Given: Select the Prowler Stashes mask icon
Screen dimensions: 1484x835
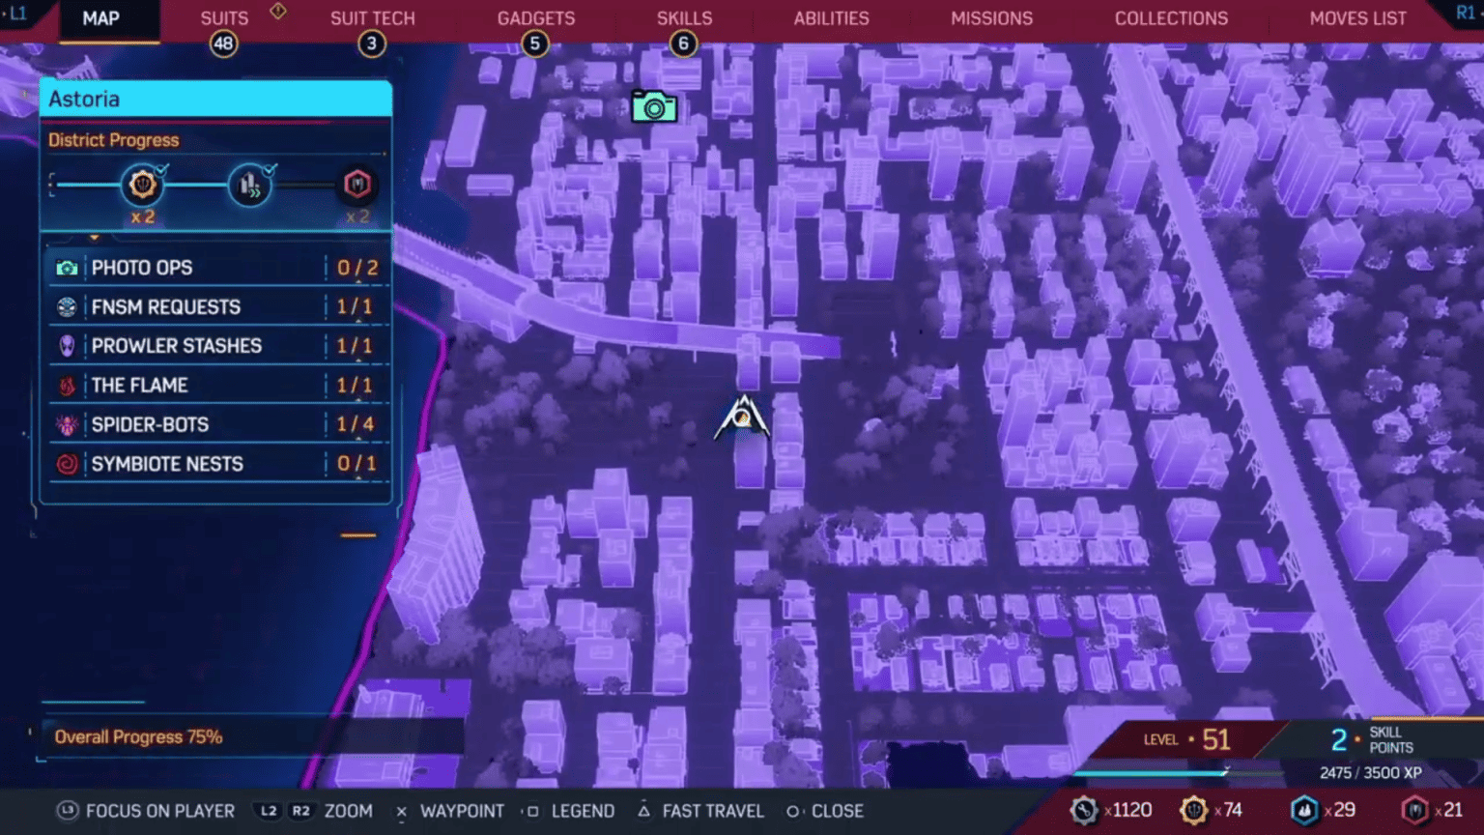Looking at the screenshot, I should (x=66, y=345).
